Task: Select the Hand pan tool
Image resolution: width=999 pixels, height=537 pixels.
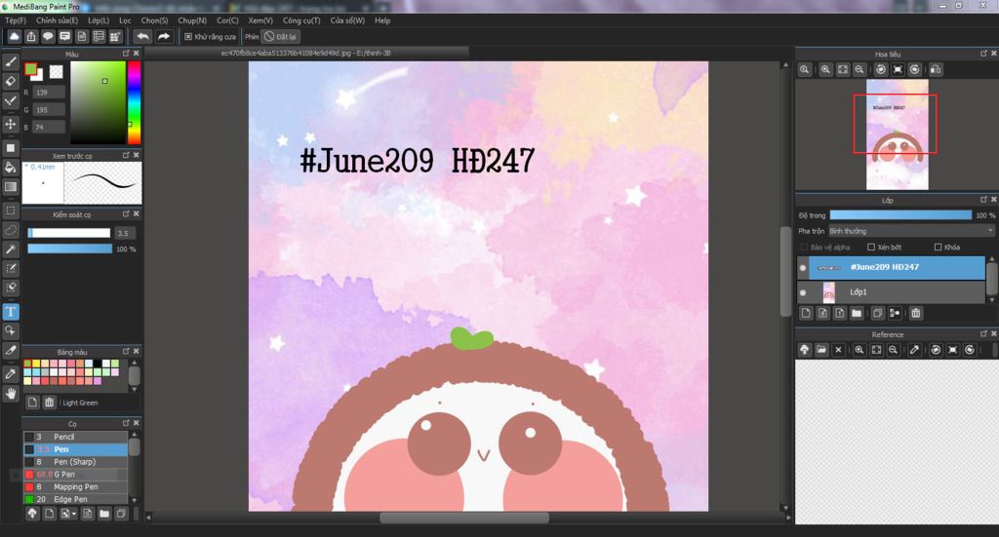Action: pyautogui.click(x=10, y=394)
